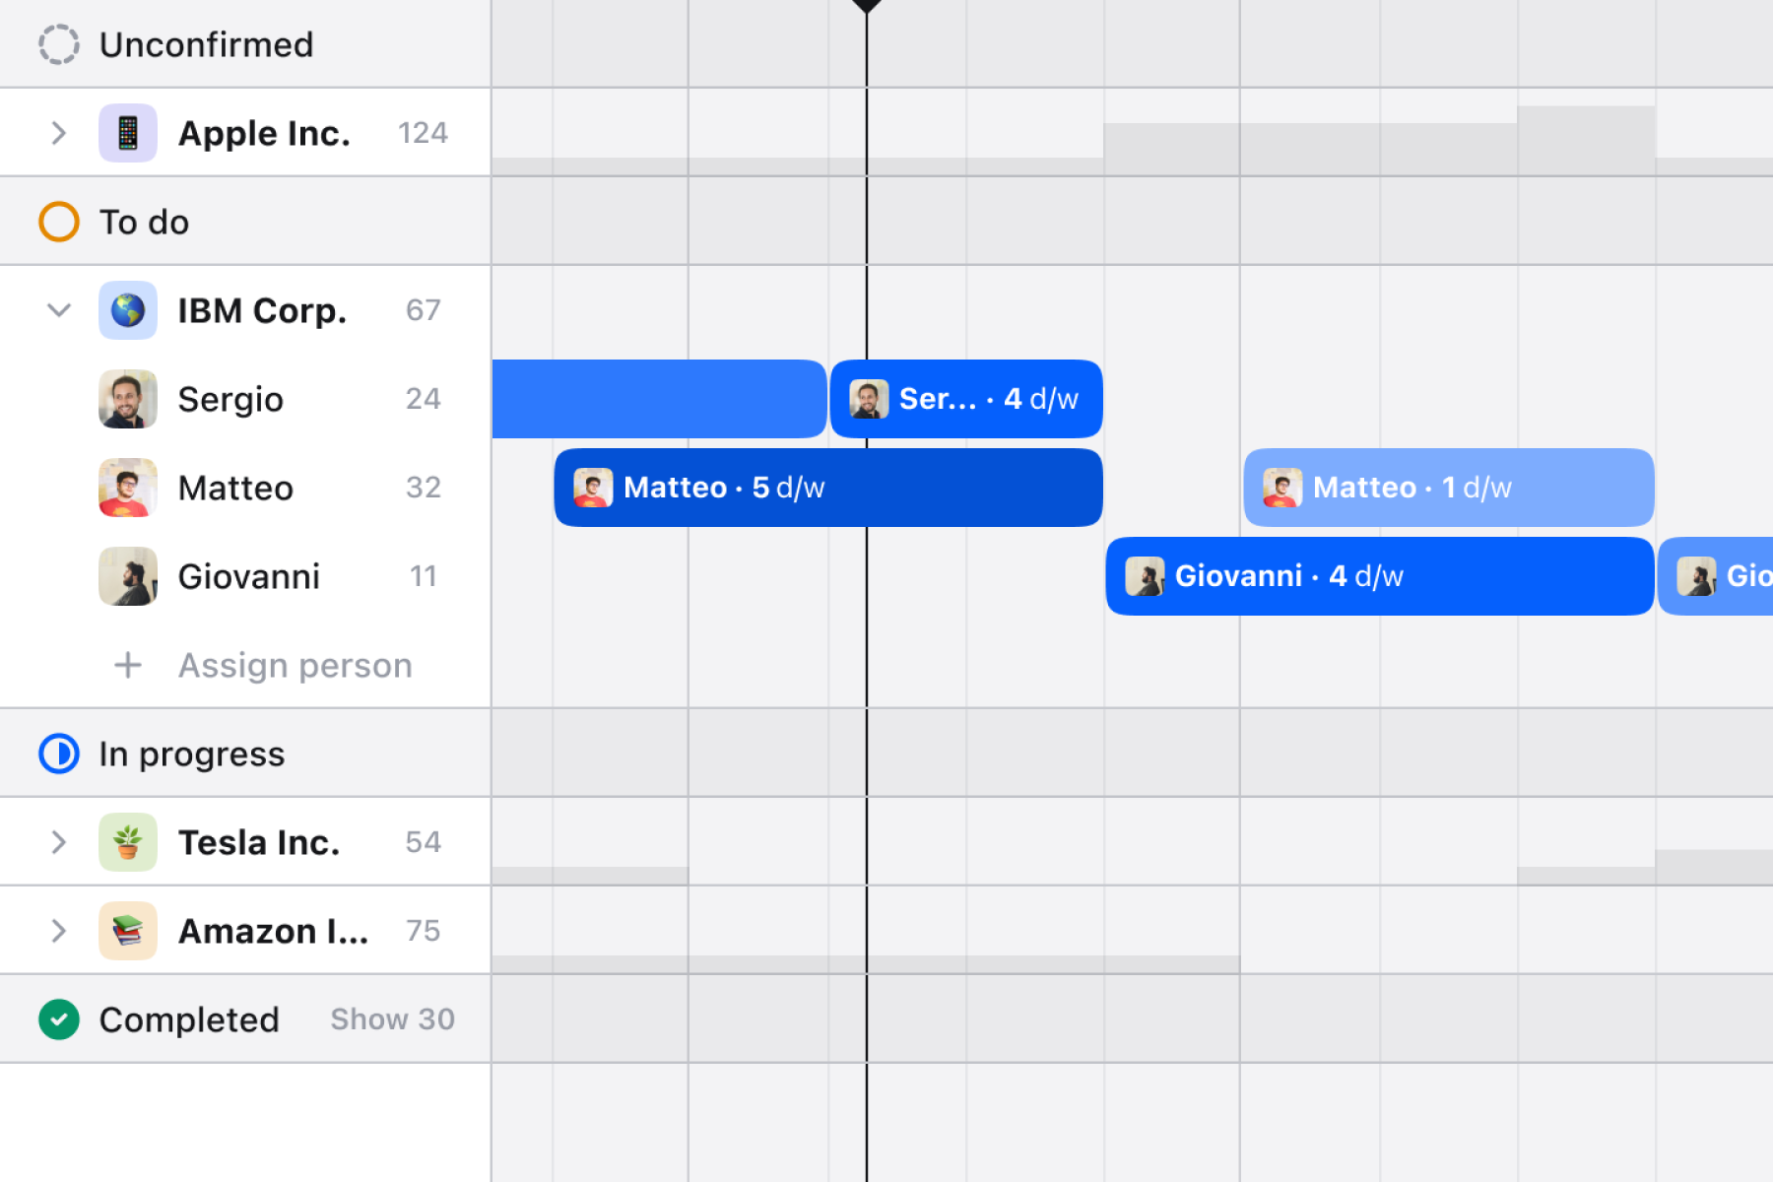Screen dimensions: 1773x1182
Task: Click the Sergio name in the sidebar
Action: tap(230, 400)
